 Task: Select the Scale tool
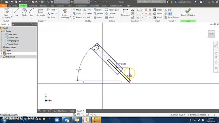(98, 10)
